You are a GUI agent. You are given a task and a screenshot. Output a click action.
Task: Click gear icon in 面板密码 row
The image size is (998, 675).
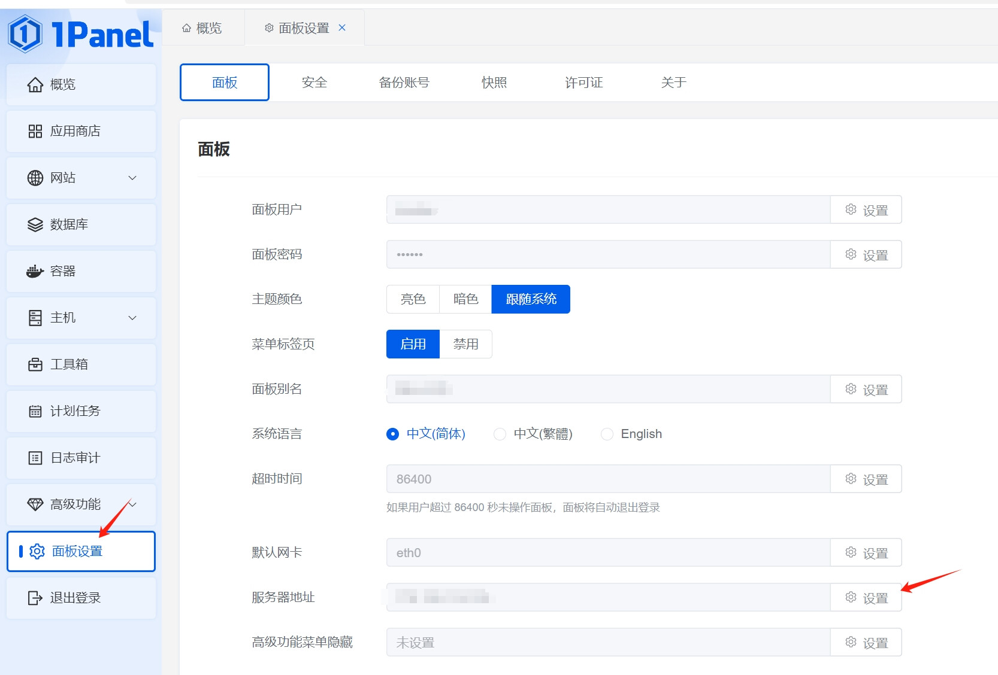[851, 254]
